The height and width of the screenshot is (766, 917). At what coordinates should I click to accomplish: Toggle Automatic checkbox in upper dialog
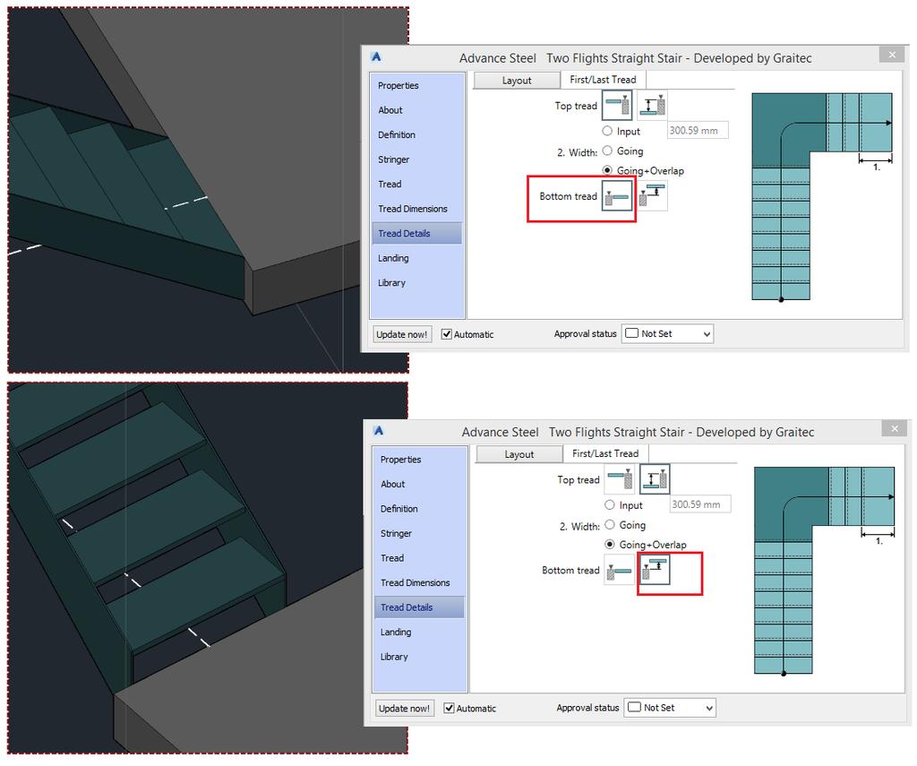(447, 334)
